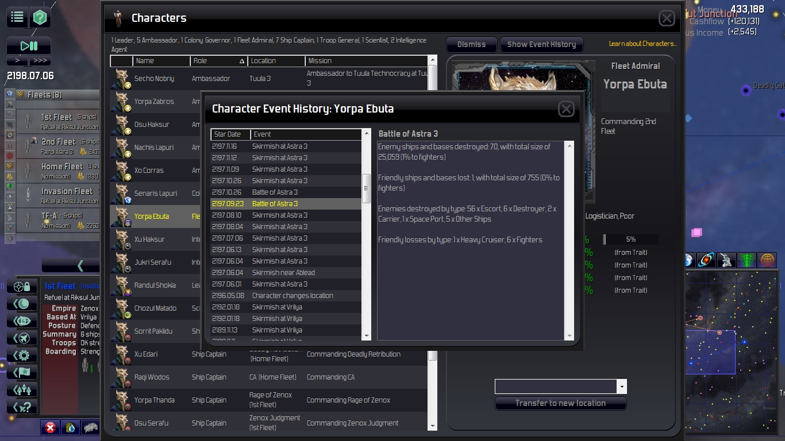Click the water drop refuel icon
This screenshot has width=785, height=441.
[70, 427]
